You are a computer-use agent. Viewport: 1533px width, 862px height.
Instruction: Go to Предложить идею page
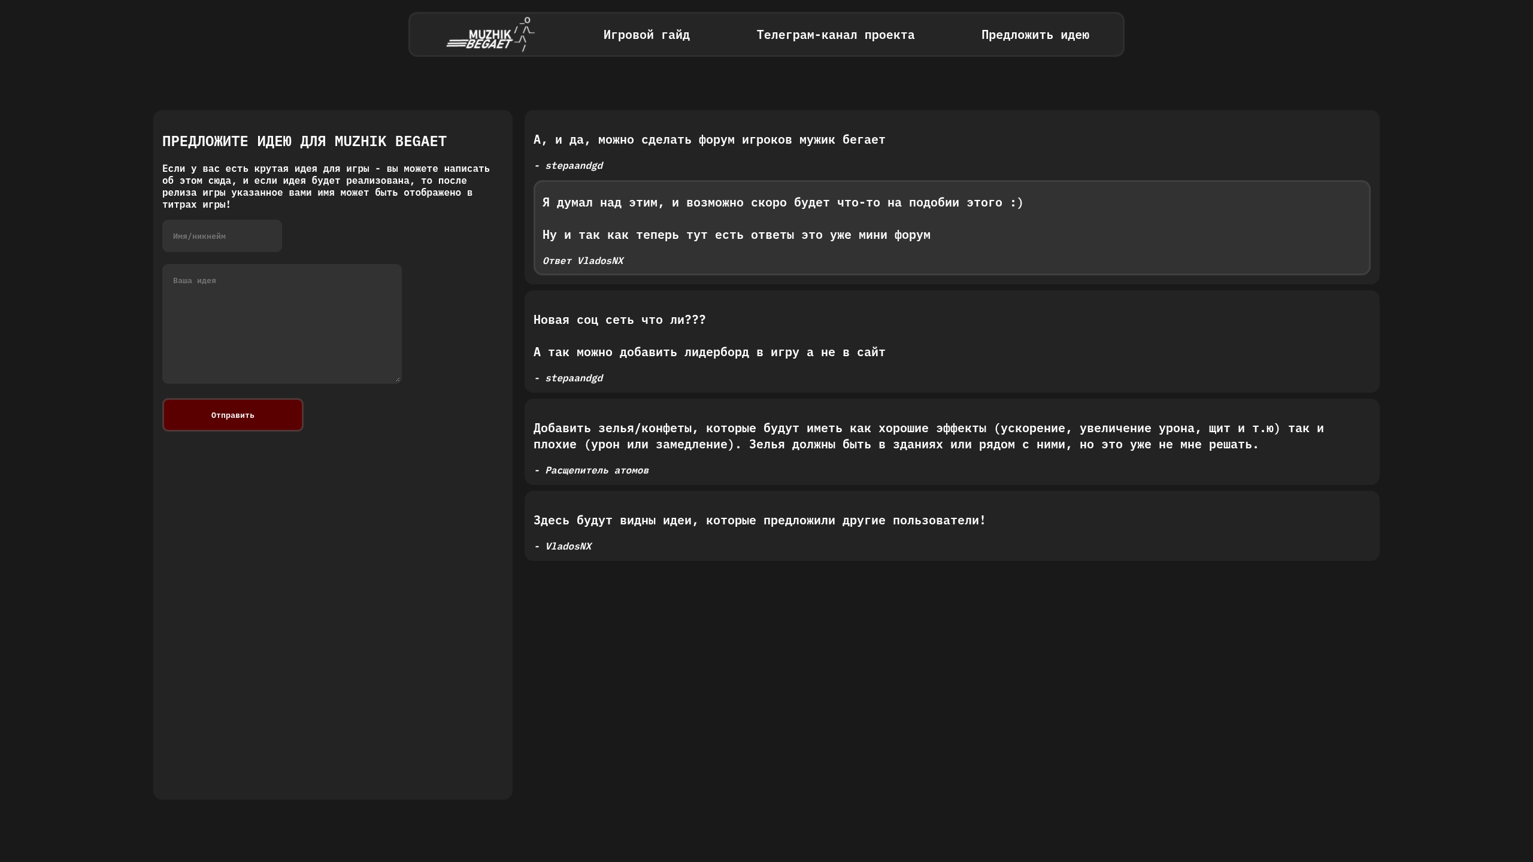click(x=1035, y=35)
